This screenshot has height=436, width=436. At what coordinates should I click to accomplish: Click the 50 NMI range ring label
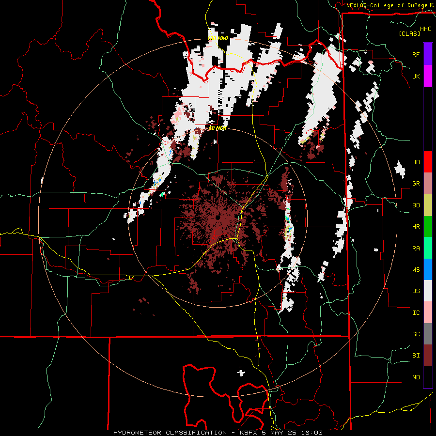[x=218, y=128]
